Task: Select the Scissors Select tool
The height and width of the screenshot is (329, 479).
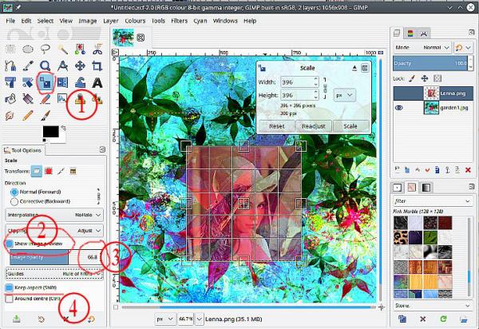Action: click(x=97, y=49)
